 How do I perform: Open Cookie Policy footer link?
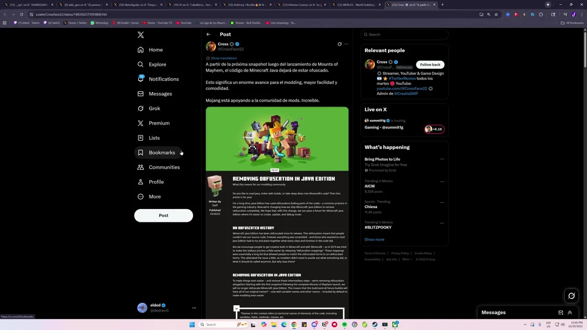point(423,253)
